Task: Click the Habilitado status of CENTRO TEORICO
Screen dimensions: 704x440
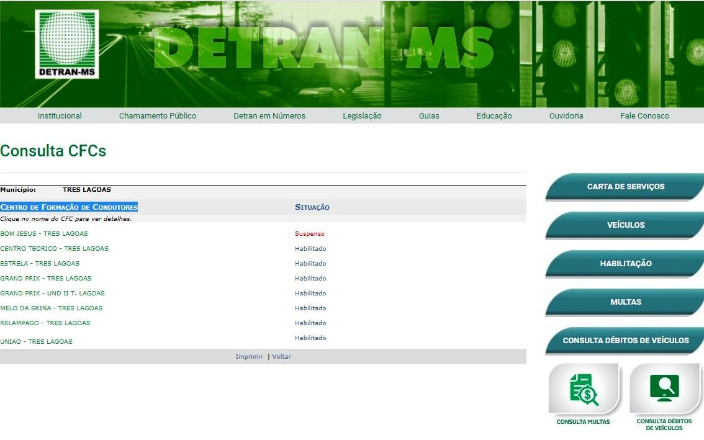Action: [x=310, y=248]
